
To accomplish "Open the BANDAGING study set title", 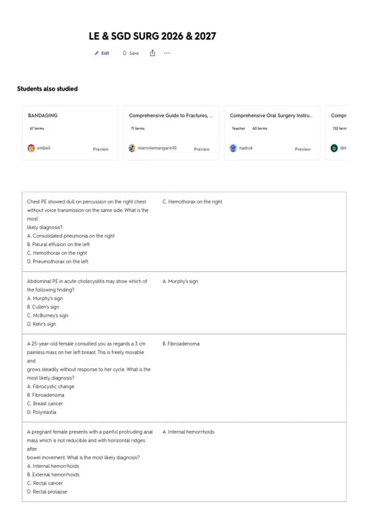I will click(43, 116).
